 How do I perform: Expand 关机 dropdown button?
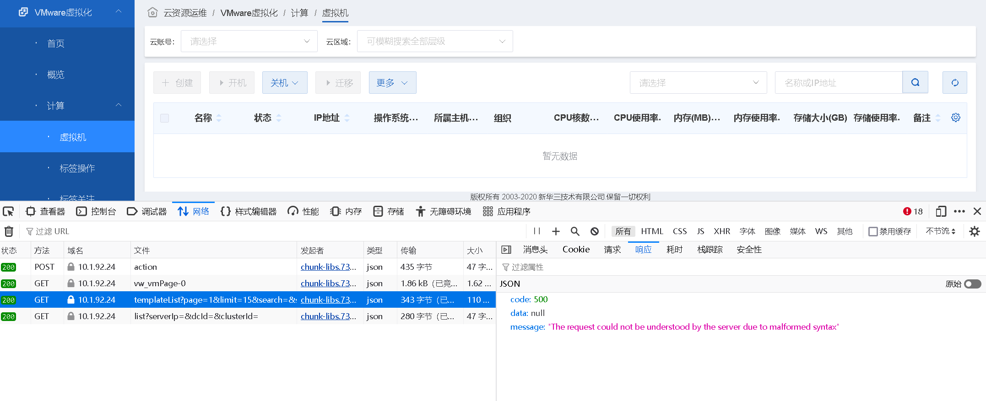[285, 83]
